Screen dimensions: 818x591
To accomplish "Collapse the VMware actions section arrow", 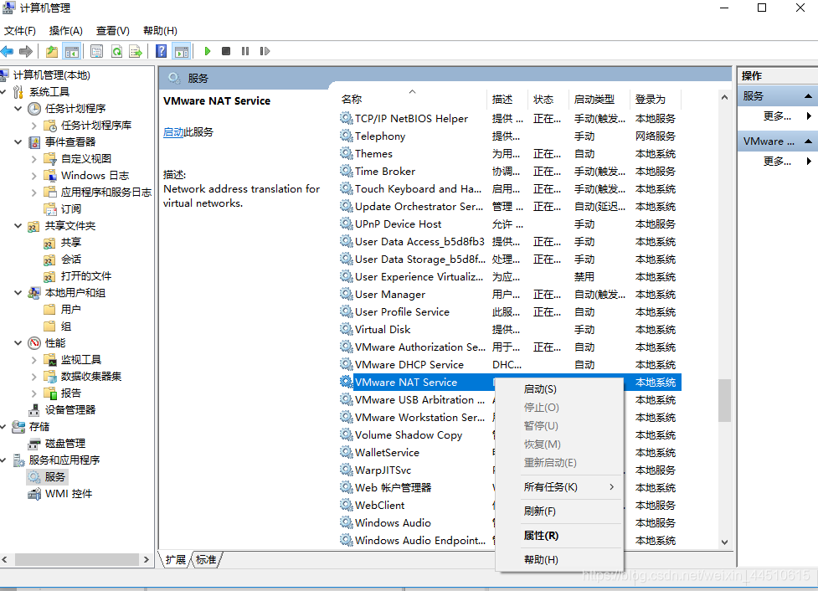I will (808, 141).
